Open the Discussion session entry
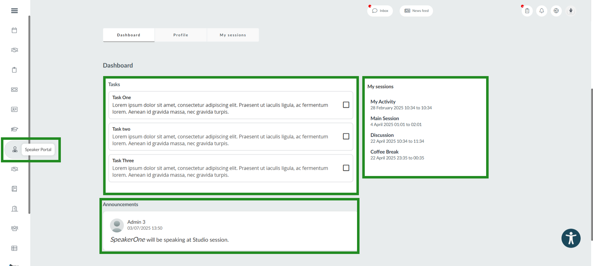This screenshot has height=266, width=593. coord(382,135)
